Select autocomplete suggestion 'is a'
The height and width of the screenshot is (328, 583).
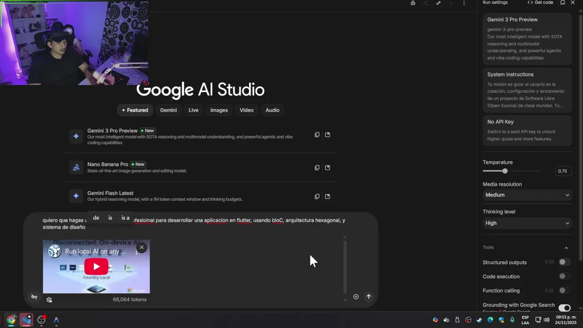(125, 218)
